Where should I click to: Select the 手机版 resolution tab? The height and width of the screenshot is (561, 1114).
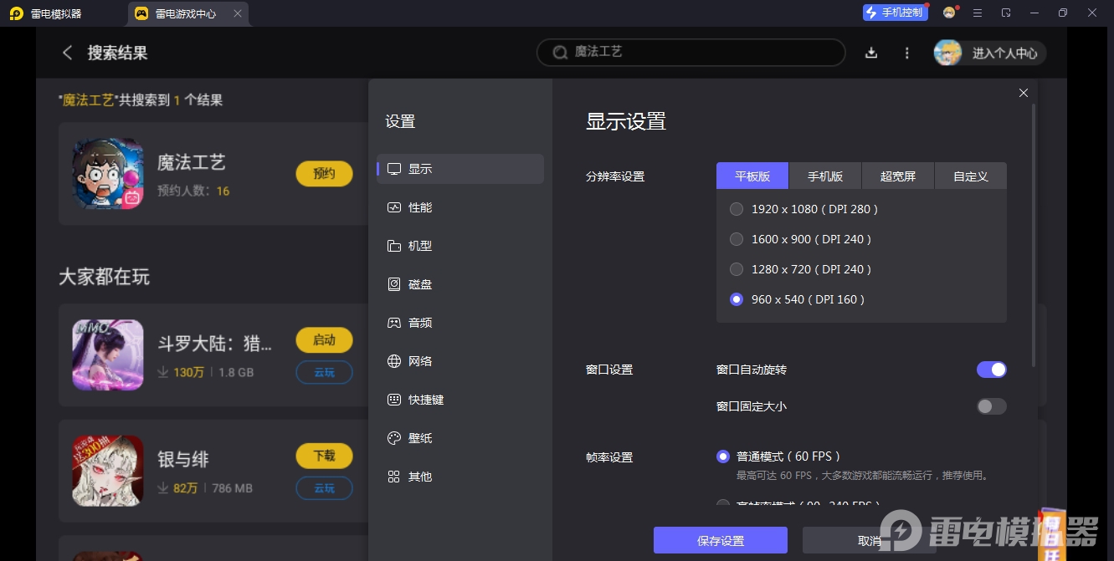click(825, 176)
